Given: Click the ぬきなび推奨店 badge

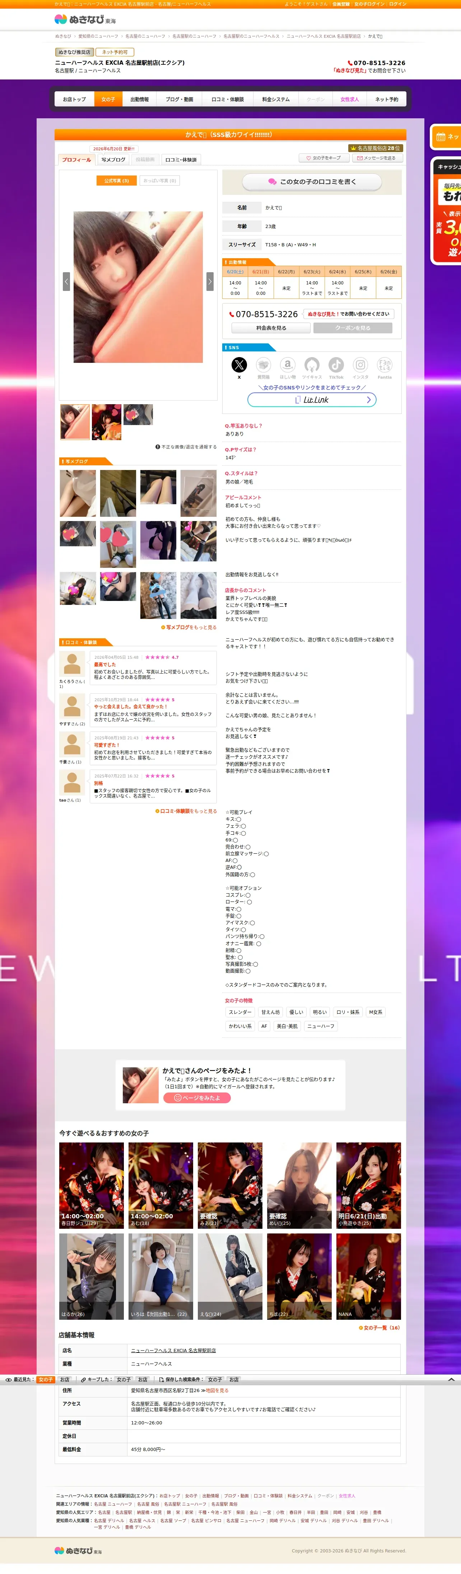Looking at the screenshot, I should point(74,52).
